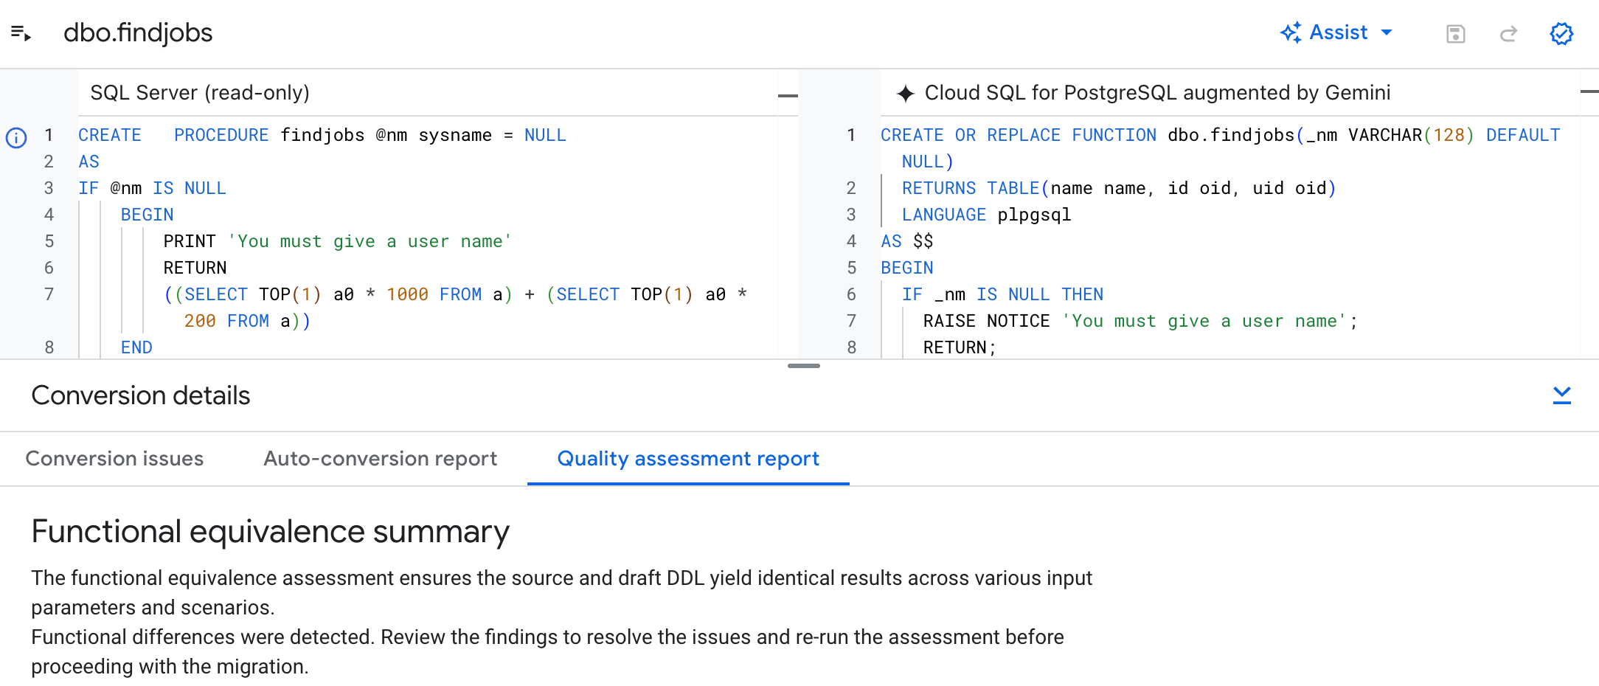This screenshot has height=686, width=1599.
Task: Click the redo arrow icon
Action: click(1508, 34)
